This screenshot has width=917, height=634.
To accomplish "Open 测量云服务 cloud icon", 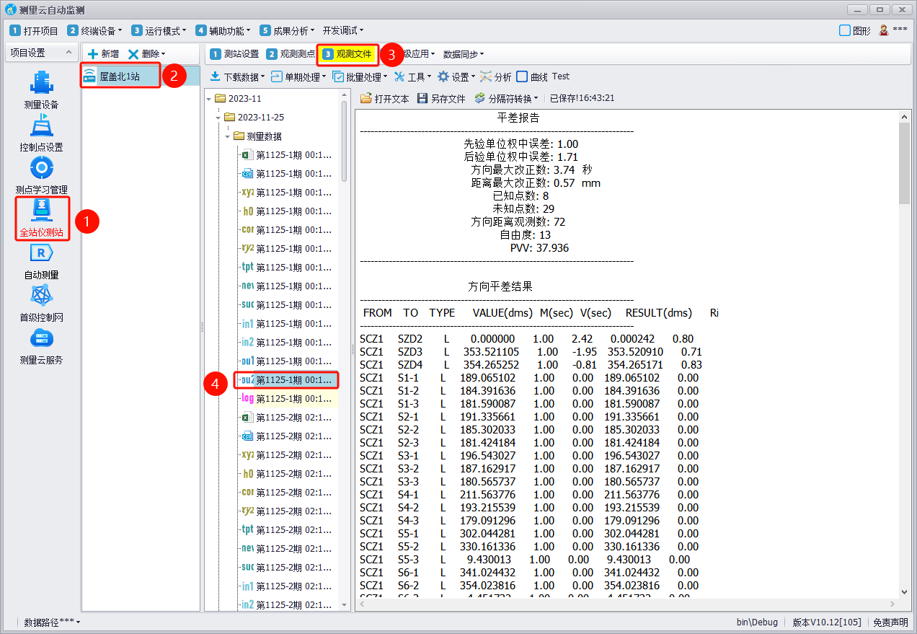I will pos(41,339).
